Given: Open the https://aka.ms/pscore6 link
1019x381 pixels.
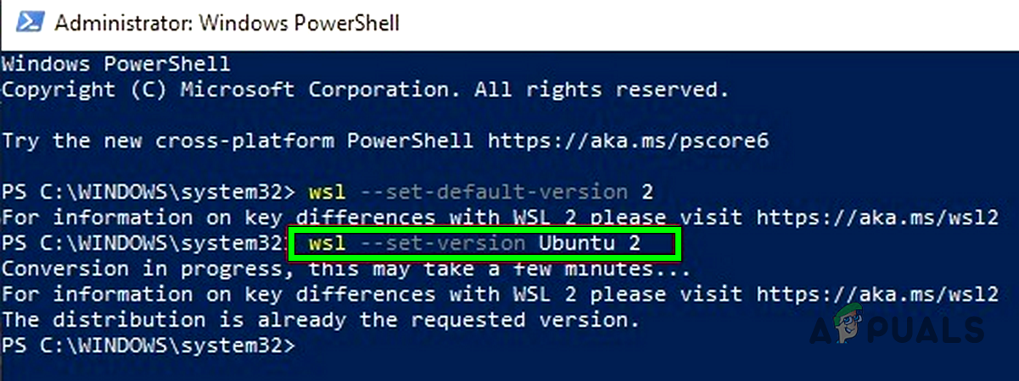Looking at the screenshot, I should pos(627,141).
